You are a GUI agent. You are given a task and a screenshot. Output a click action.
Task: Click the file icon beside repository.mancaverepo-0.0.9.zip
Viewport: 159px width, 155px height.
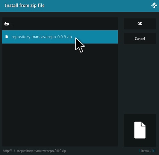[x=7, y=37]
